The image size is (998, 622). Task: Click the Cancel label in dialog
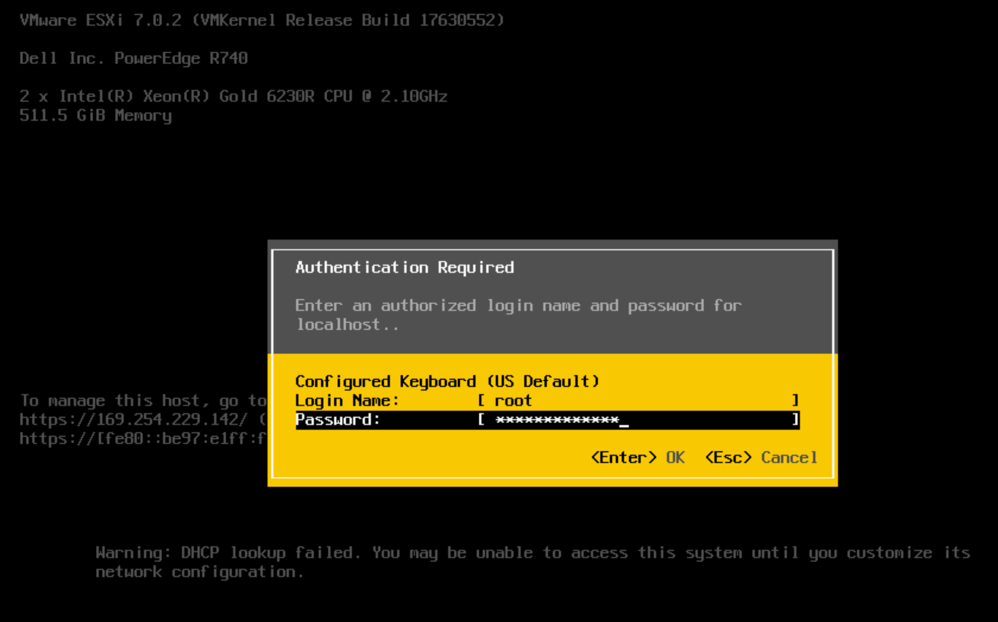tap(789, 458)
